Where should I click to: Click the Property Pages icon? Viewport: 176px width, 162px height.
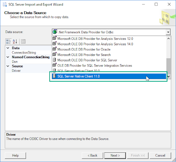coord(23,42)
